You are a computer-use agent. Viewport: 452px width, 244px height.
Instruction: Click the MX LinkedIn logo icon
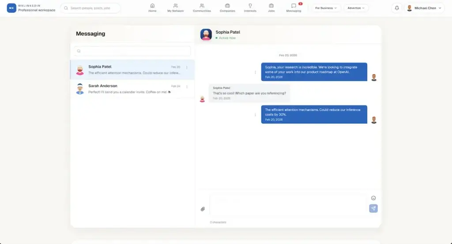click(x=11, y=8)
